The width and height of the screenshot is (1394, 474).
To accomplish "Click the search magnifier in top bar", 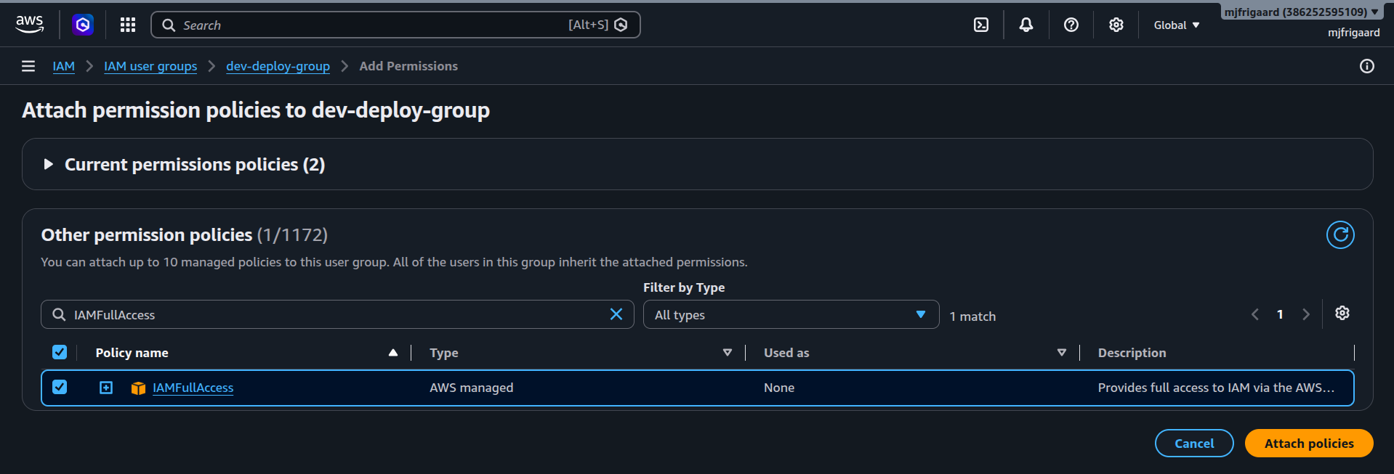I will 169,25.
